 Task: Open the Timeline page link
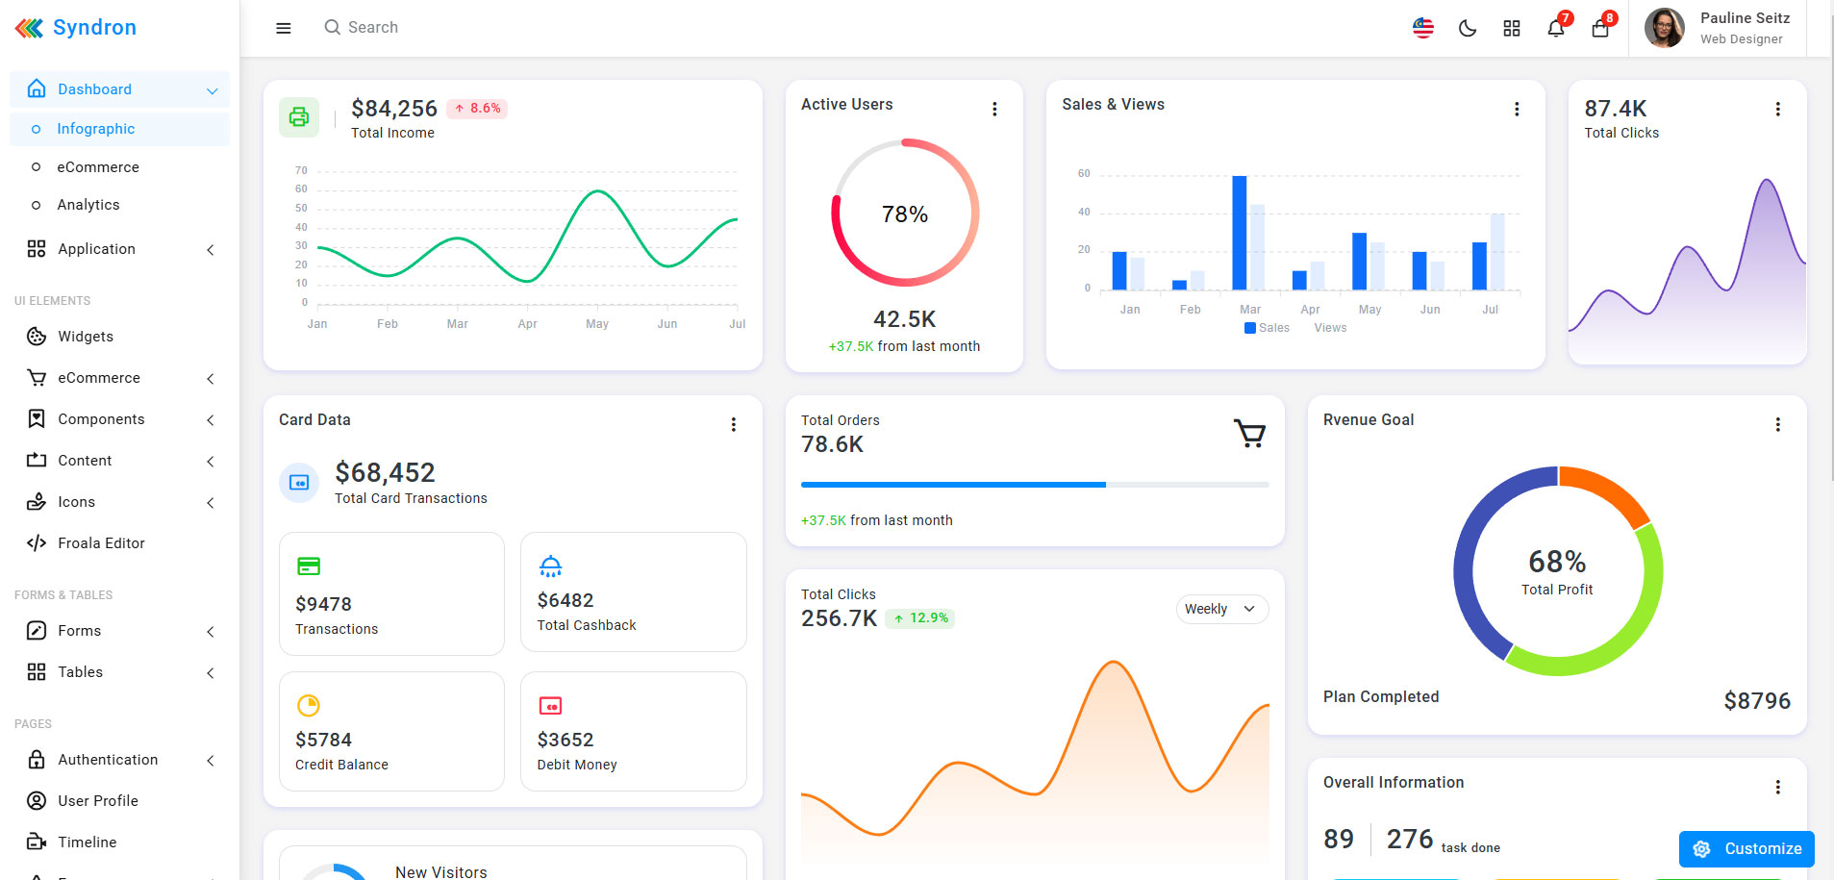click(119, 842)
